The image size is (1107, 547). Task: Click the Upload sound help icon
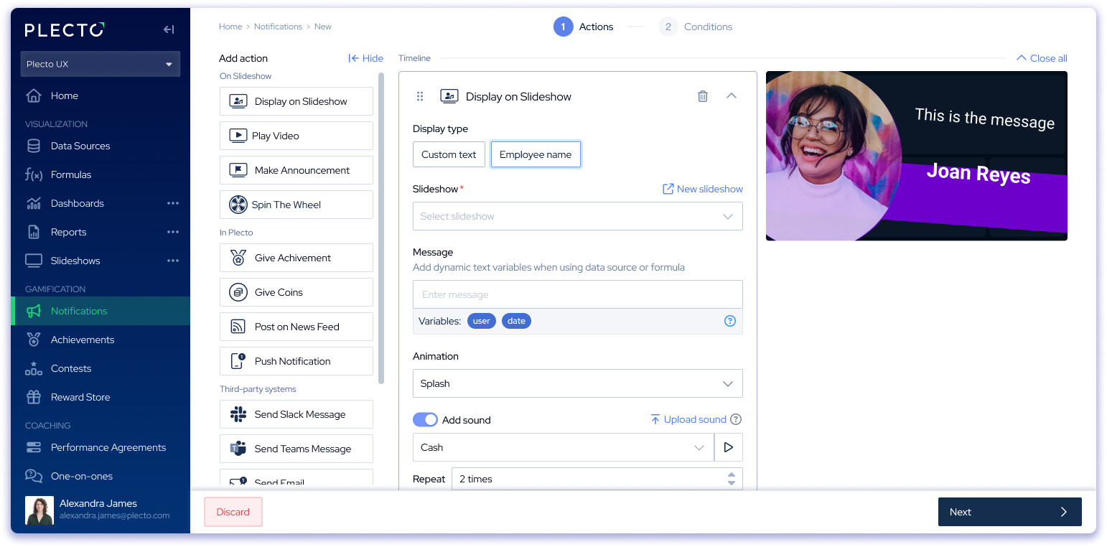[x=736, y=419]
